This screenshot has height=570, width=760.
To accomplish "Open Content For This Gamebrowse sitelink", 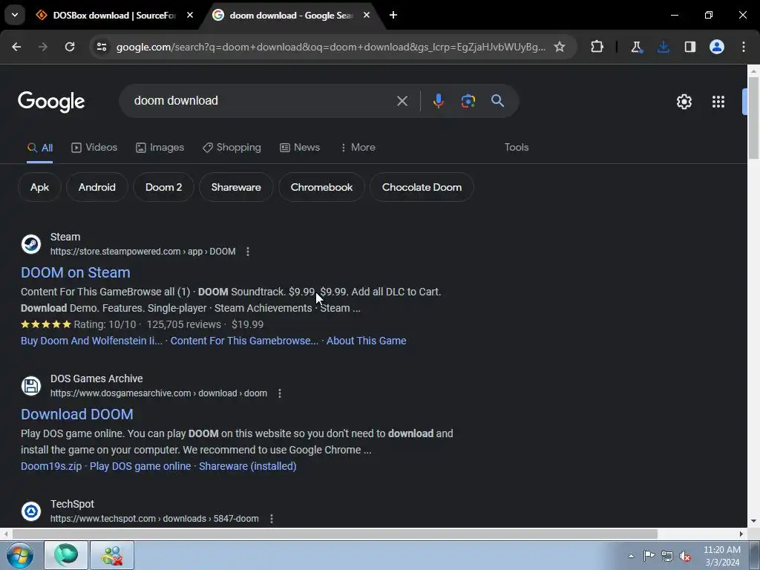I will 244,341.
